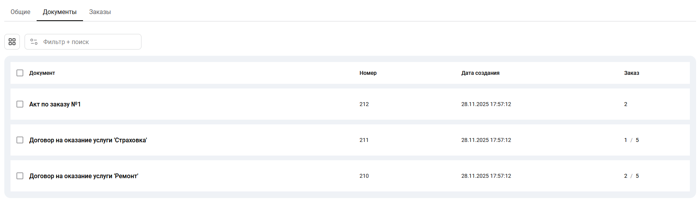Click order link 2 in Акт row
The height and width of the screenshot is (200, 700).
tap(626, 104)
